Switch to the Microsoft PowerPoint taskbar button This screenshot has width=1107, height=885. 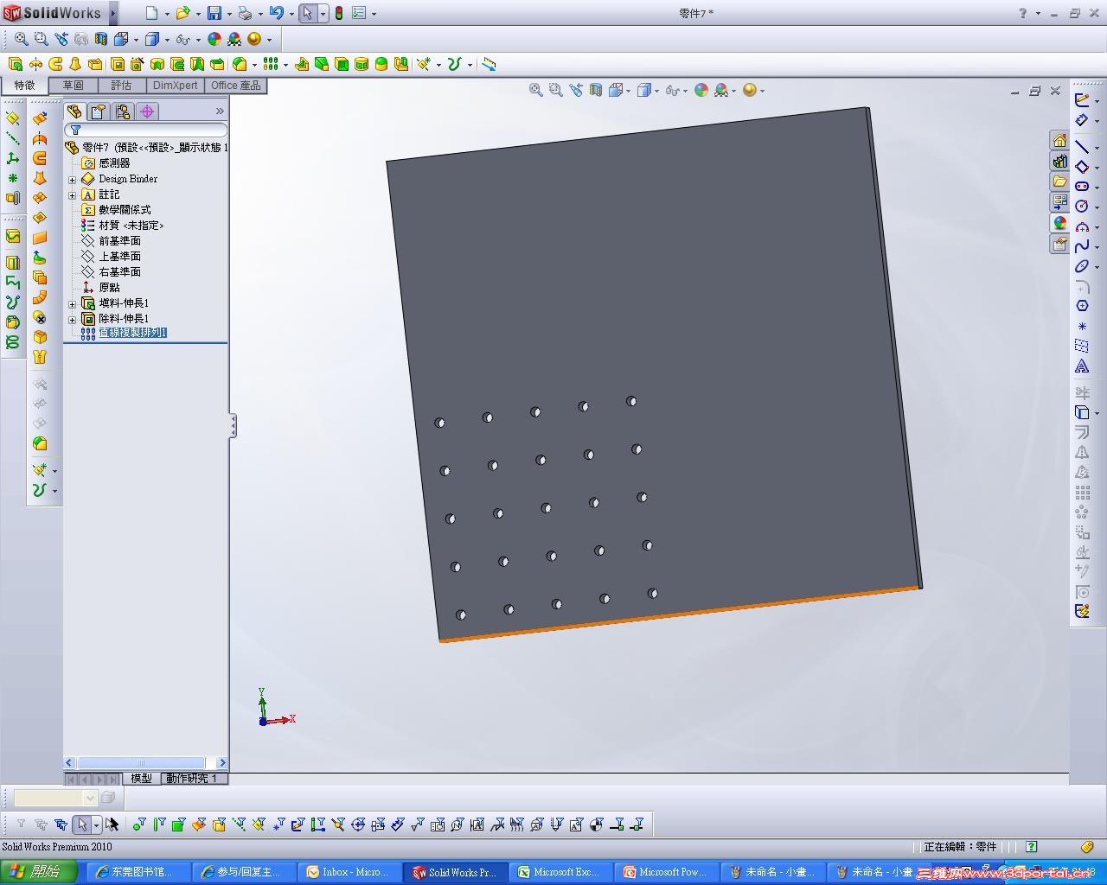point(666,872)
